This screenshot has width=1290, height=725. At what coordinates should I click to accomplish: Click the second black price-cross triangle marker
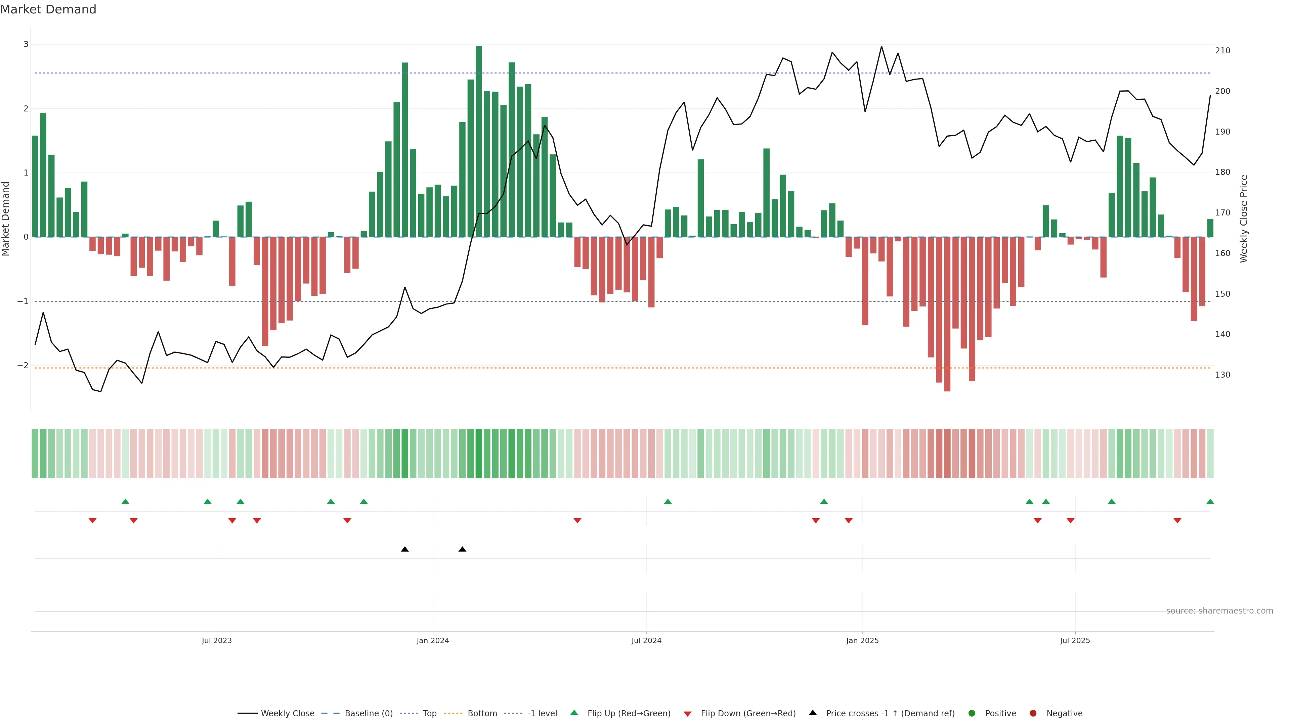[x=462, y=549]
